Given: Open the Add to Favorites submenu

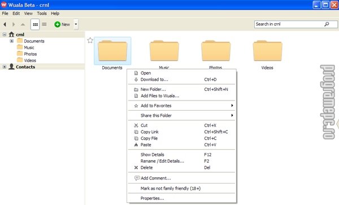Looking at the screenshot, I should click(x=181, y=106).
